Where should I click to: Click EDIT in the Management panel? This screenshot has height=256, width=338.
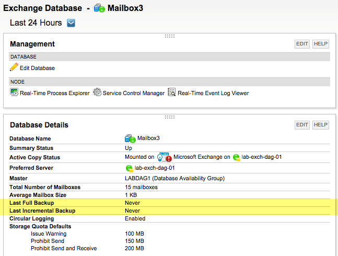click(x=302, y=44)
